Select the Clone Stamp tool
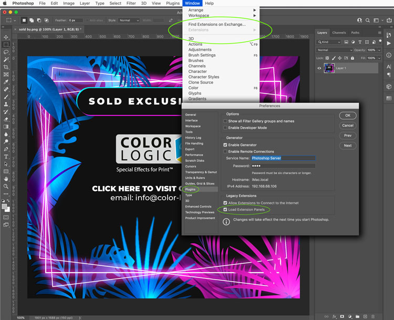 coord(6,104)
